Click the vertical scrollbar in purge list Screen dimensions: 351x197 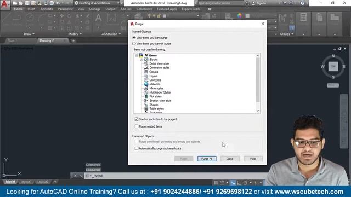pos(258,80)
